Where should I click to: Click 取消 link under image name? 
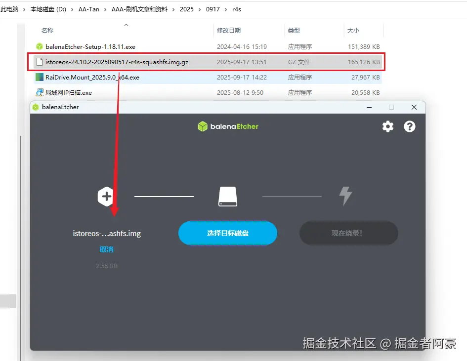(106, 249)
